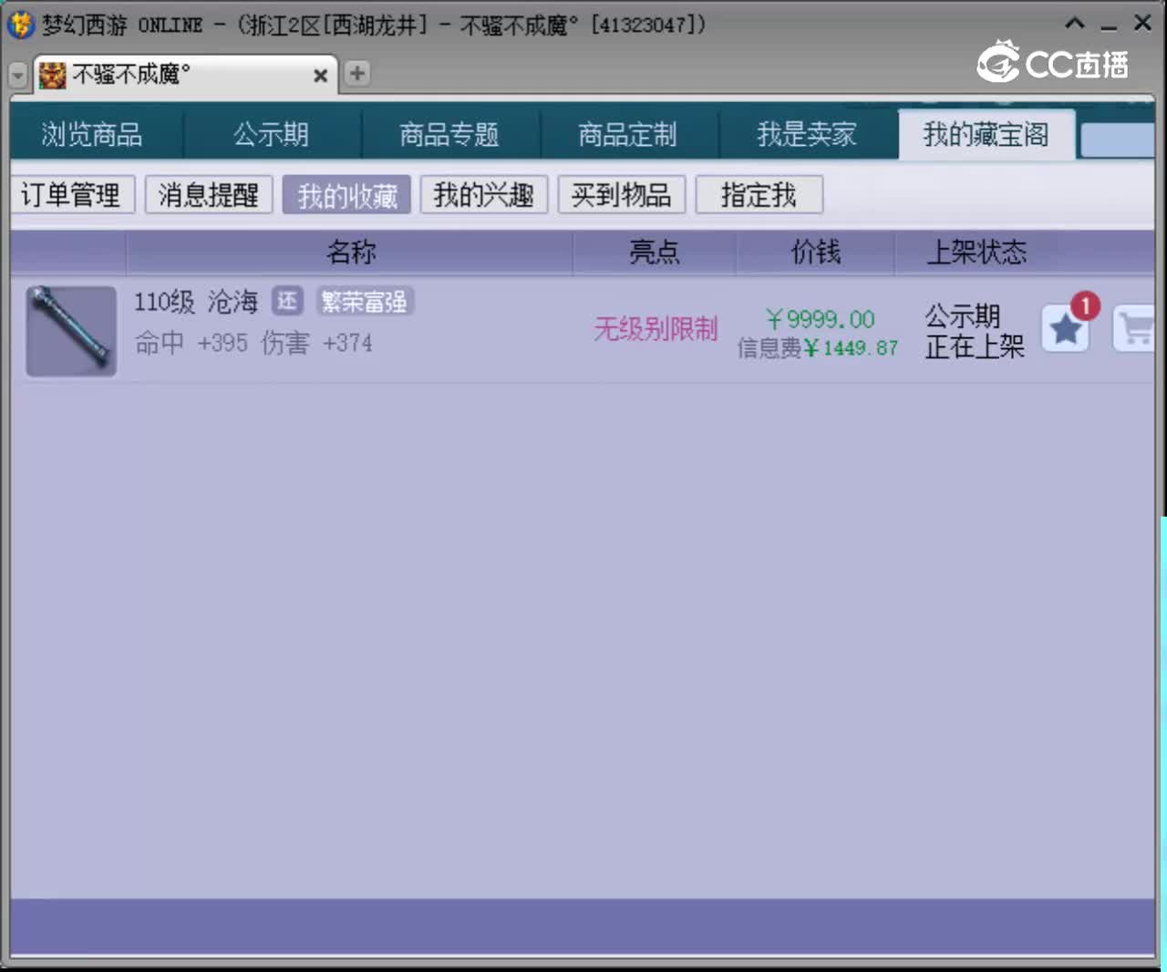The image size is (1167, 972).
Task: Open 我是卖家 tab
Action: 807,135
